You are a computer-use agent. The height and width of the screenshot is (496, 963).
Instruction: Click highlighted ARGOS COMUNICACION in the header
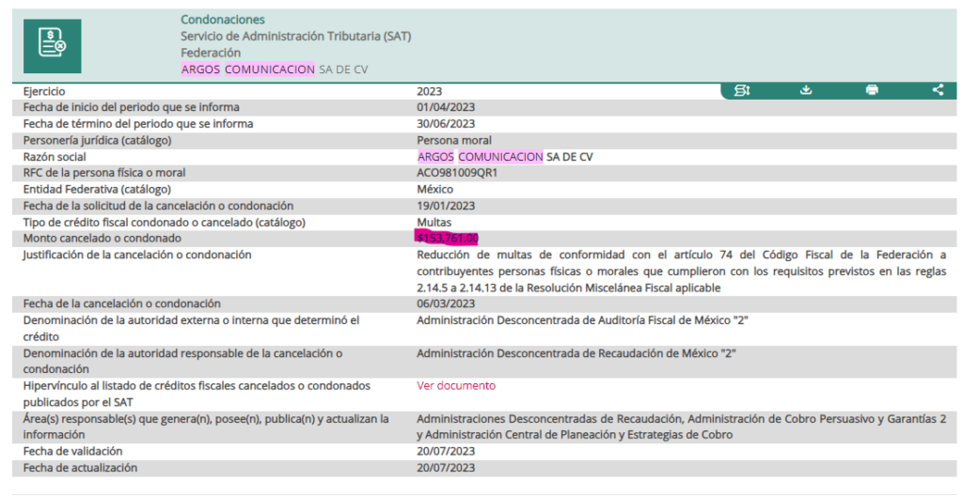247,70
